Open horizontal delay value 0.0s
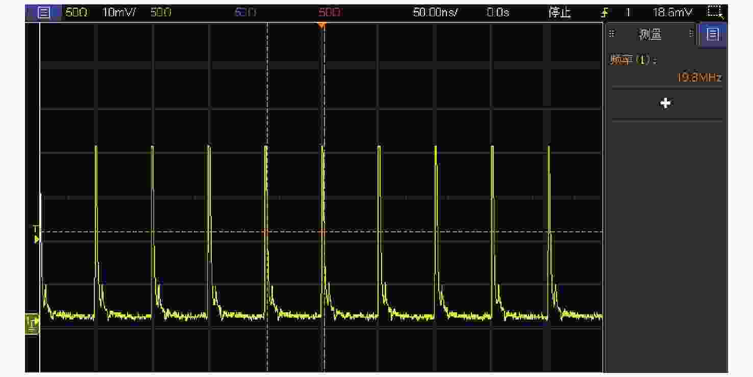The height and width of the screenshot is (377, 753). coord(497,13)
